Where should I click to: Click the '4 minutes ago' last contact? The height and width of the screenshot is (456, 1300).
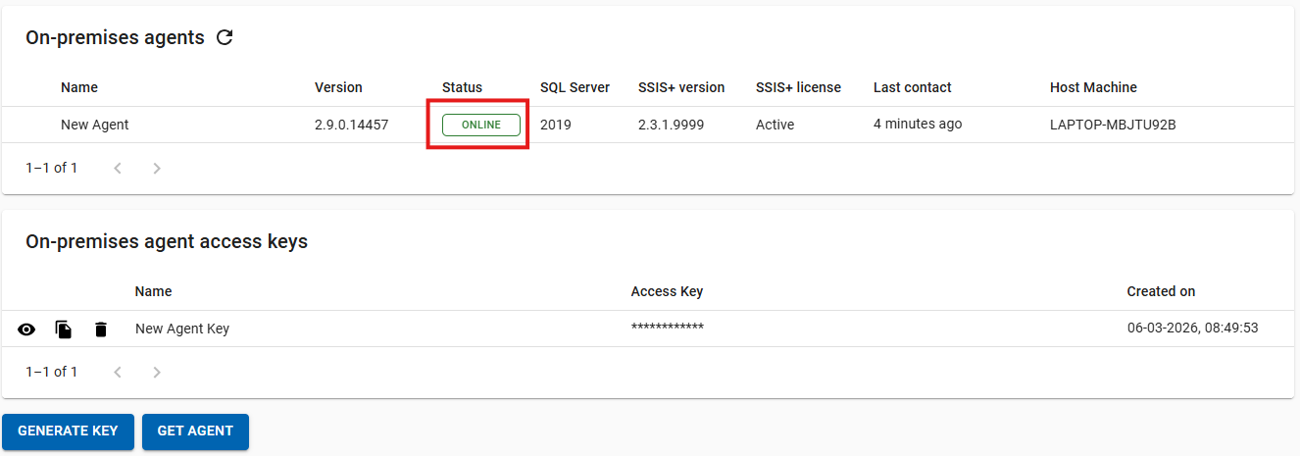tap(918, 124)
